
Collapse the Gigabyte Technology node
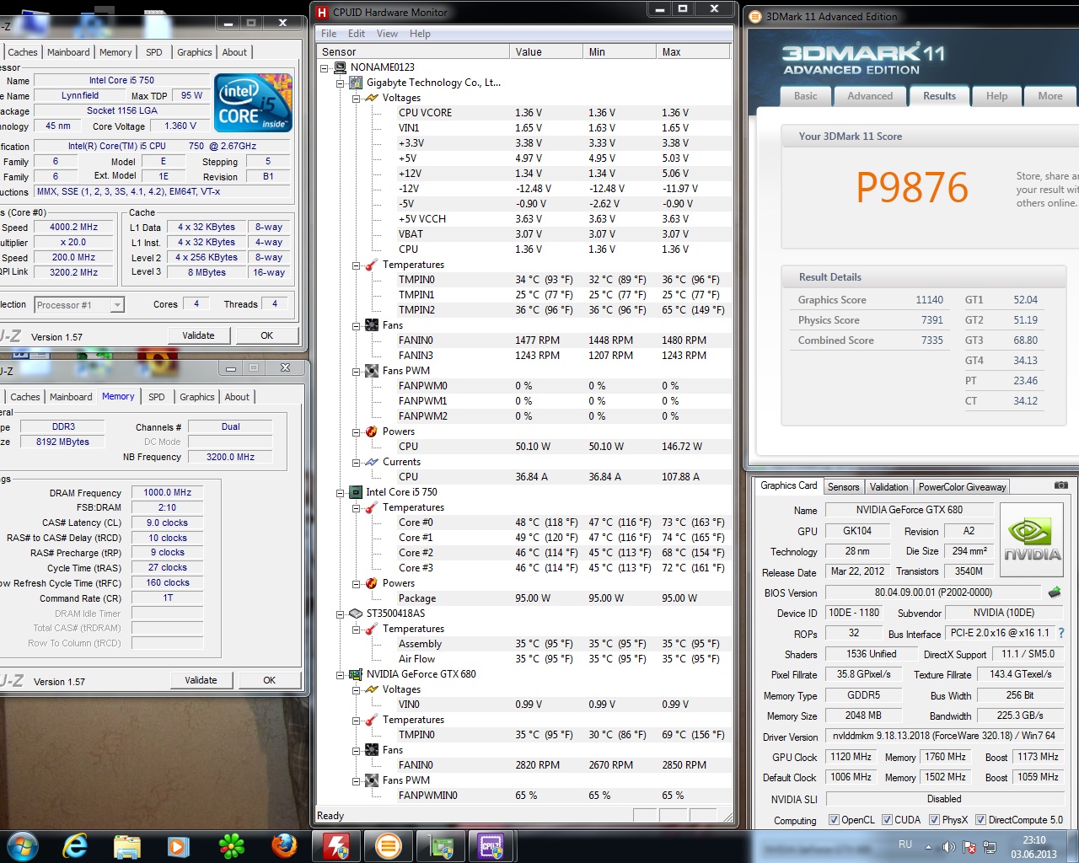[341, 83]
